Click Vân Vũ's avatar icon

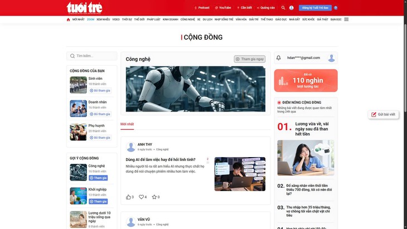click(x=131, y=222)
